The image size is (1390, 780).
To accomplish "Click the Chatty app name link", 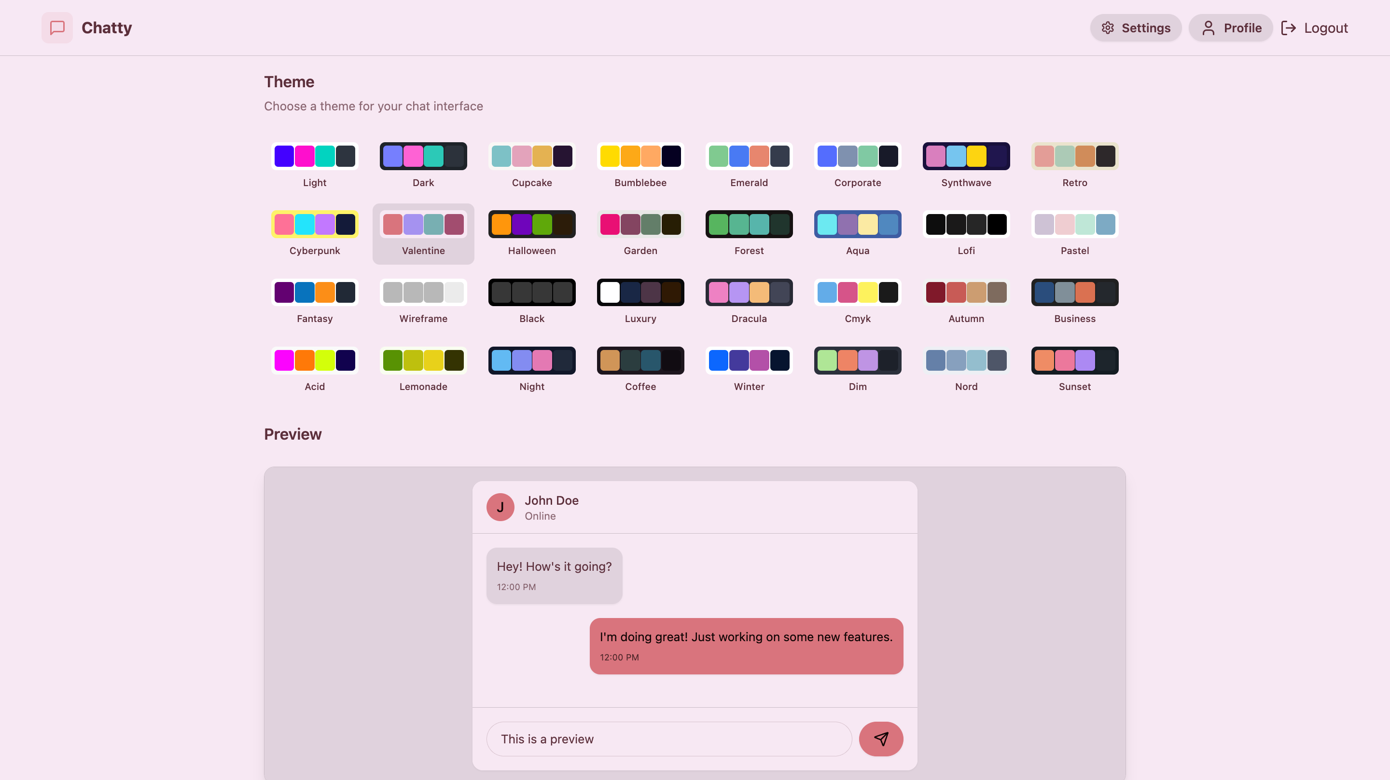I will pos(106,27).
